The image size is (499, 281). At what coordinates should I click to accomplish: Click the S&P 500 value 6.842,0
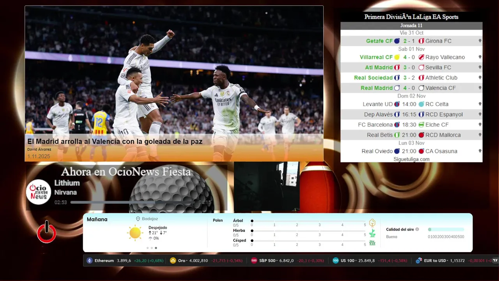tap(287, 261)
